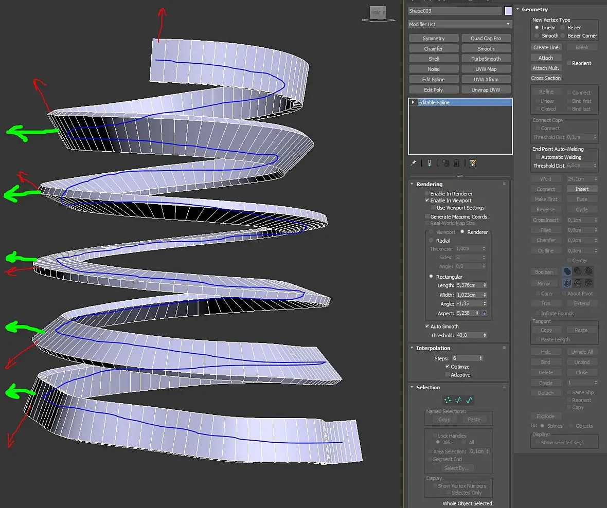The height and width of the screenshot is (508, 607).
Task: Select Vertex sub-object level icon
Action: tap(448, 400)
